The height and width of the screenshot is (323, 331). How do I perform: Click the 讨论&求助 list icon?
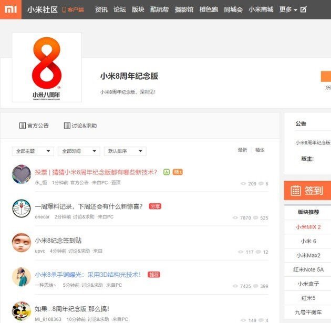click(x=67, y=126)
